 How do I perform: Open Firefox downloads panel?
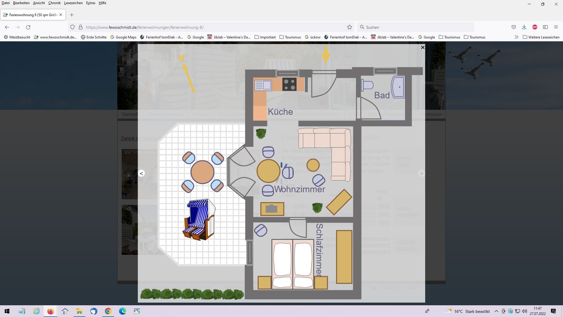click(524, 27)
